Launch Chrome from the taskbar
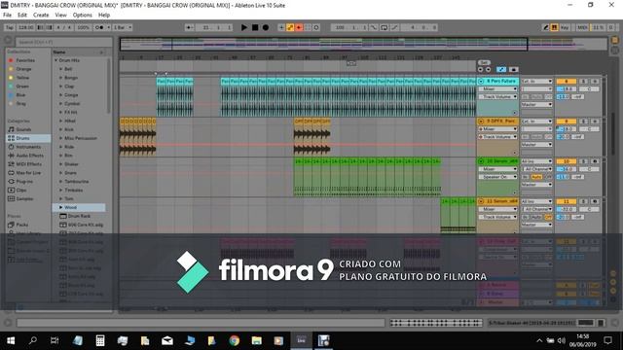 235,340
